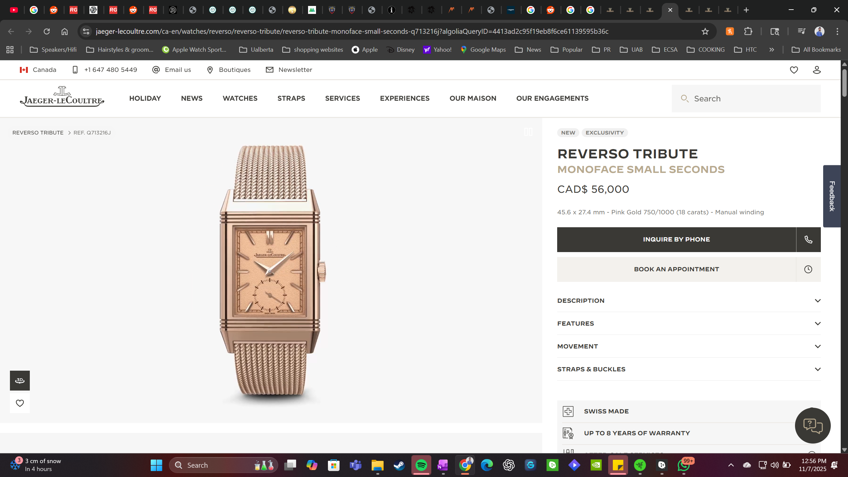
Task: Add watch to wishlist below 3D button
Action: (x=20, y=403)
